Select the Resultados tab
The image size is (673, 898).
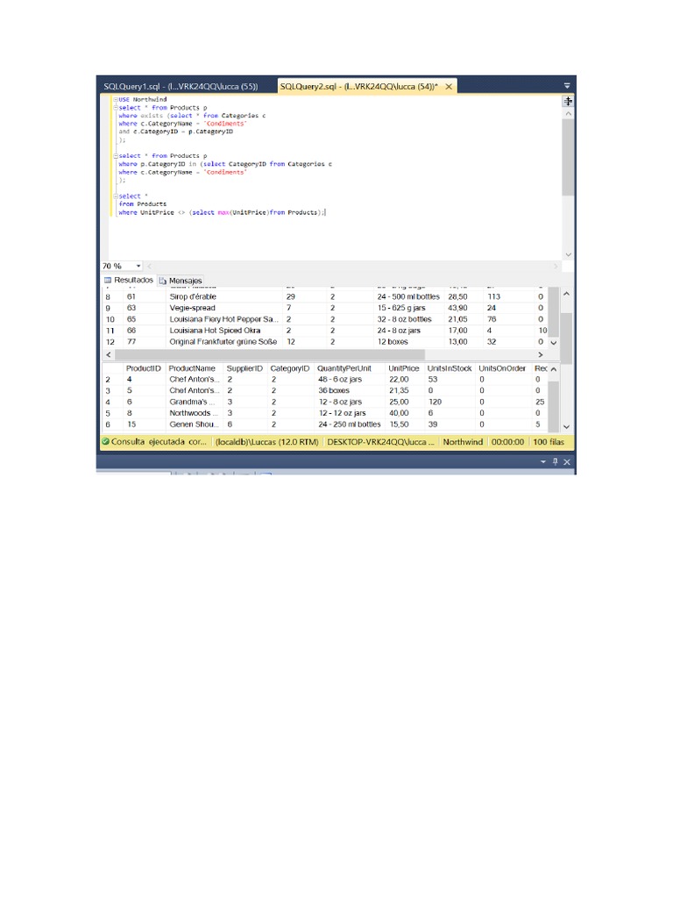tap(128, 280)
